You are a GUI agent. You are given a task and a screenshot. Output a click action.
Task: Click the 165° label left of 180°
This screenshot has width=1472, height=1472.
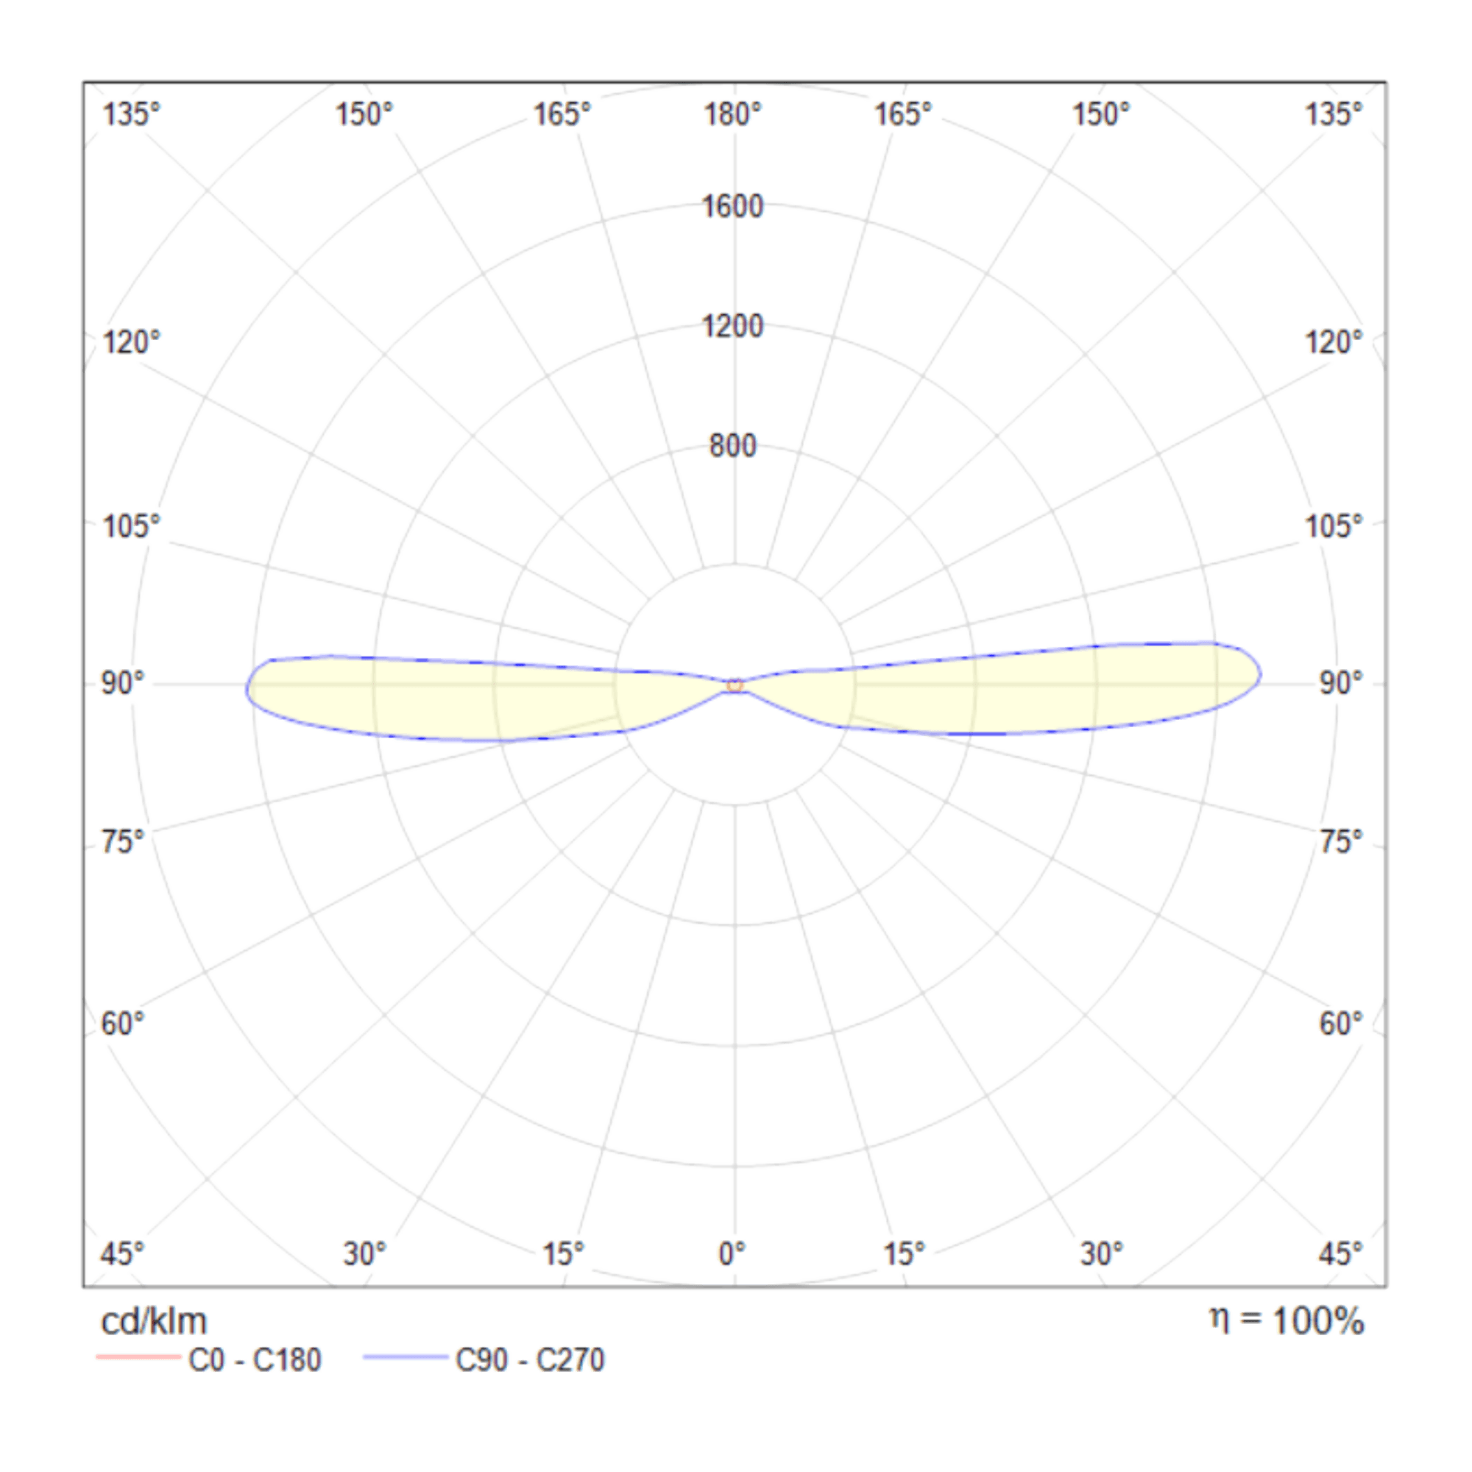[x=562, y=114]
